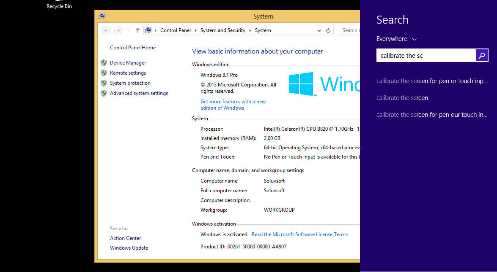Open Remote settings link
The width and height of the screenshot is (497, 272).
[x=128, y=73]
